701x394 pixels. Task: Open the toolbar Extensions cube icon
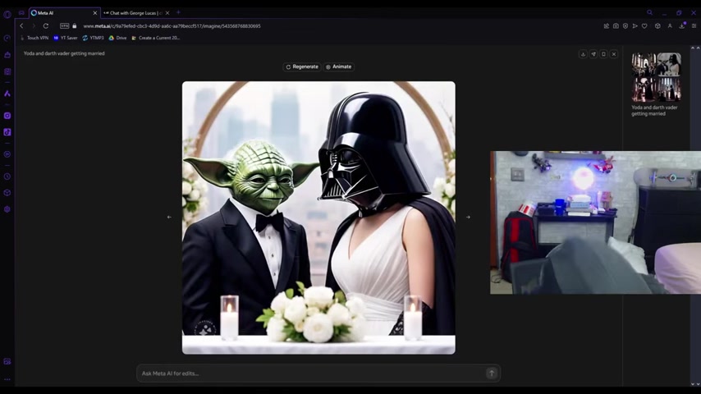(657, 26)
